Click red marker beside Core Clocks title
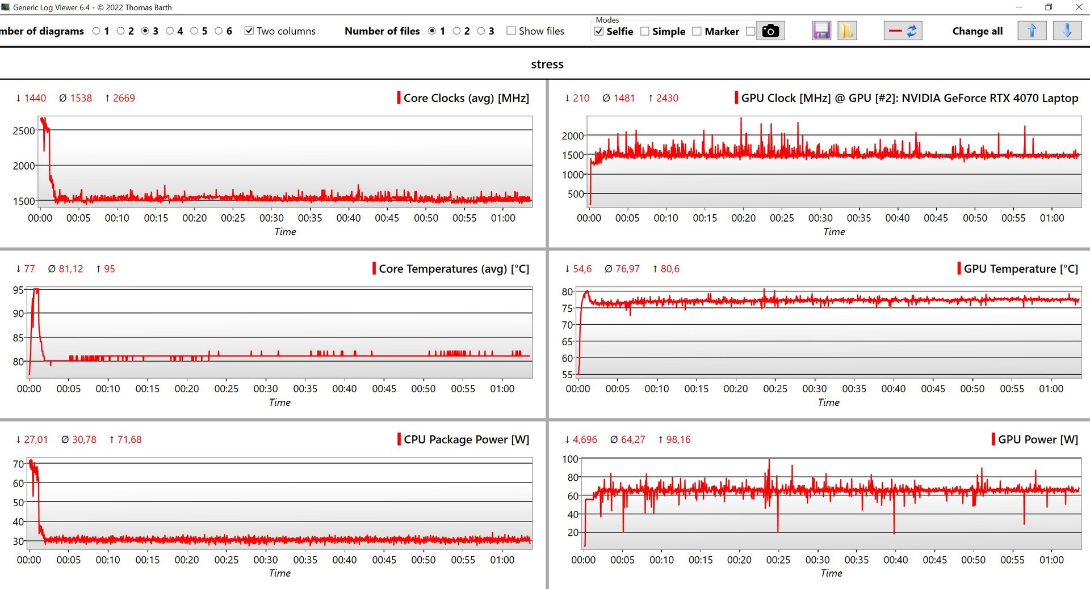 (x=399, y=98)
